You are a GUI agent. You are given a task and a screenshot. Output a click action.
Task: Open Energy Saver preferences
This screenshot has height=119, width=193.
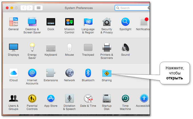pos(32,51)
